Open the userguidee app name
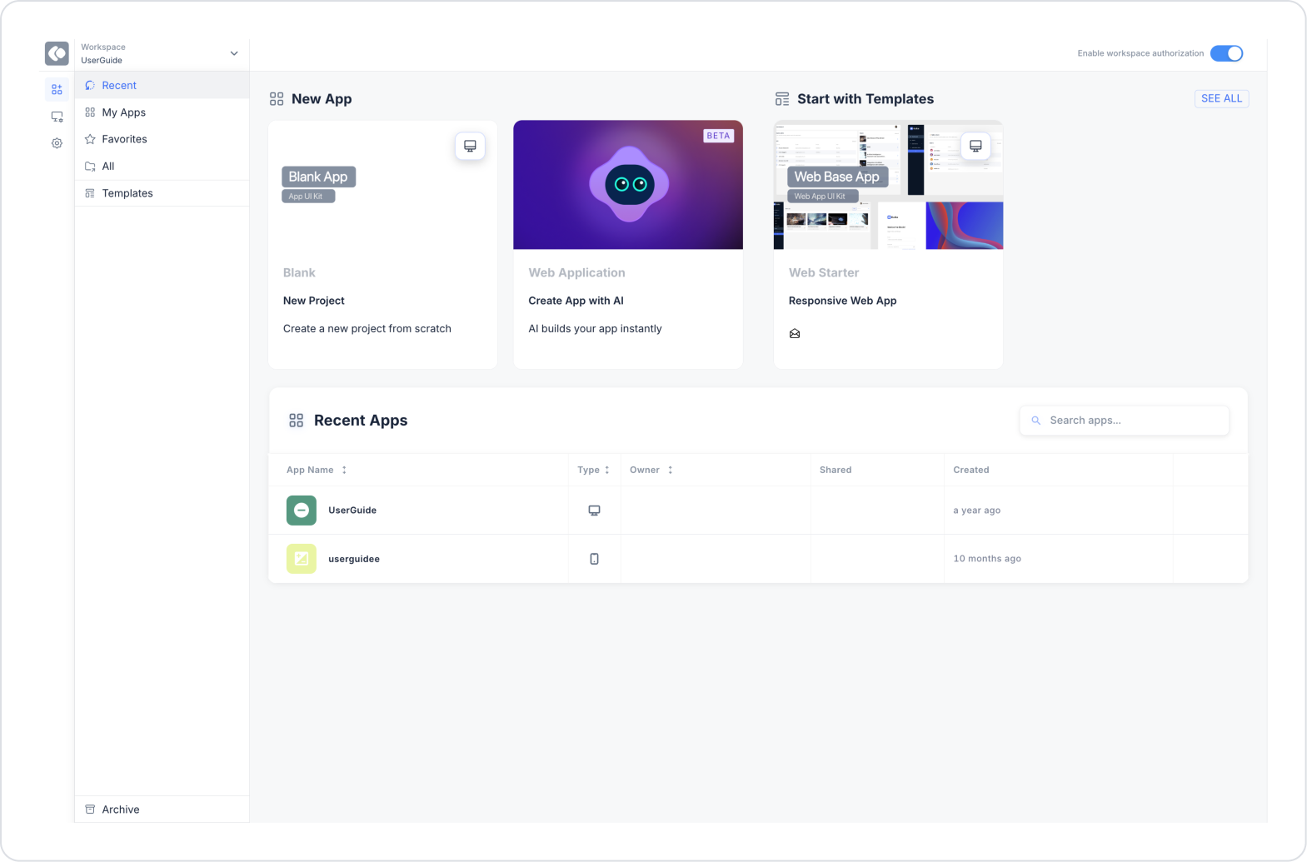Image resolution: width=1307 pixels, height=862 pixels. click(354, 559)
